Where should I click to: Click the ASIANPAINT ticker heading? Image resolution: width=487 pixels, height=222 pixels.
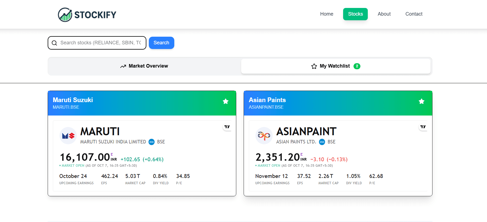pyautogui.click(x=306, y=132)
